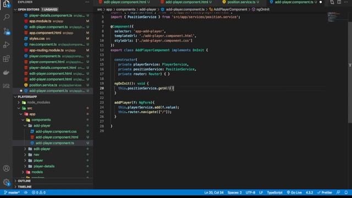Click the master branch indicator
Screen dimensions: 352x198
click(x=12, y=193)
